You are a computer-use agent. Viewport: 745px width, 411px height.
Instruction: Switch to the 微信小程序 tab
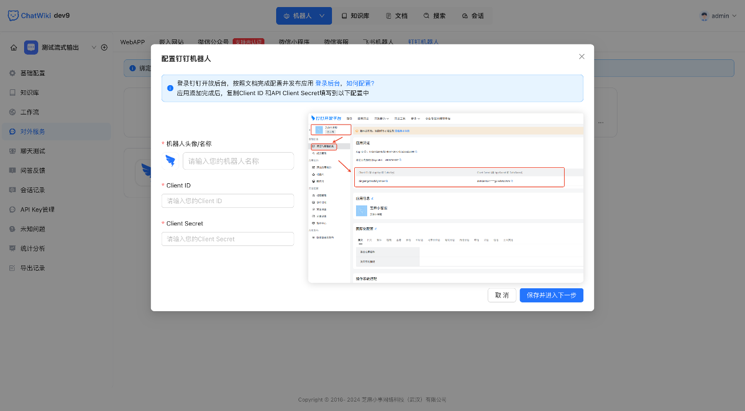tap(294, 42)
